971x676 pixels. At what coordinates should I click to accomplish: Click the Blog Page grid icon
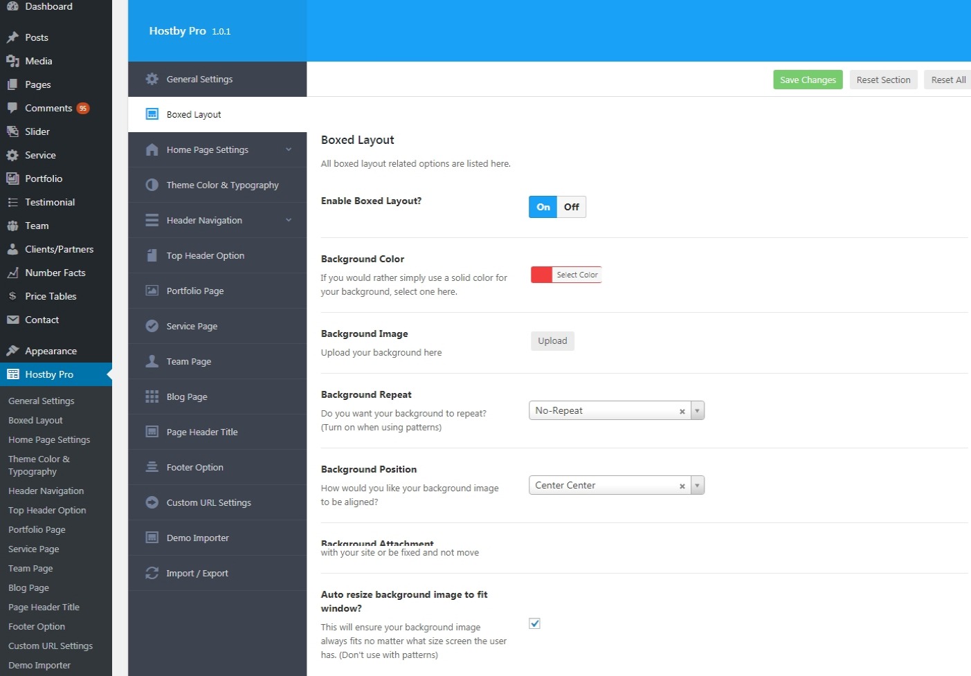click(152, 396)
